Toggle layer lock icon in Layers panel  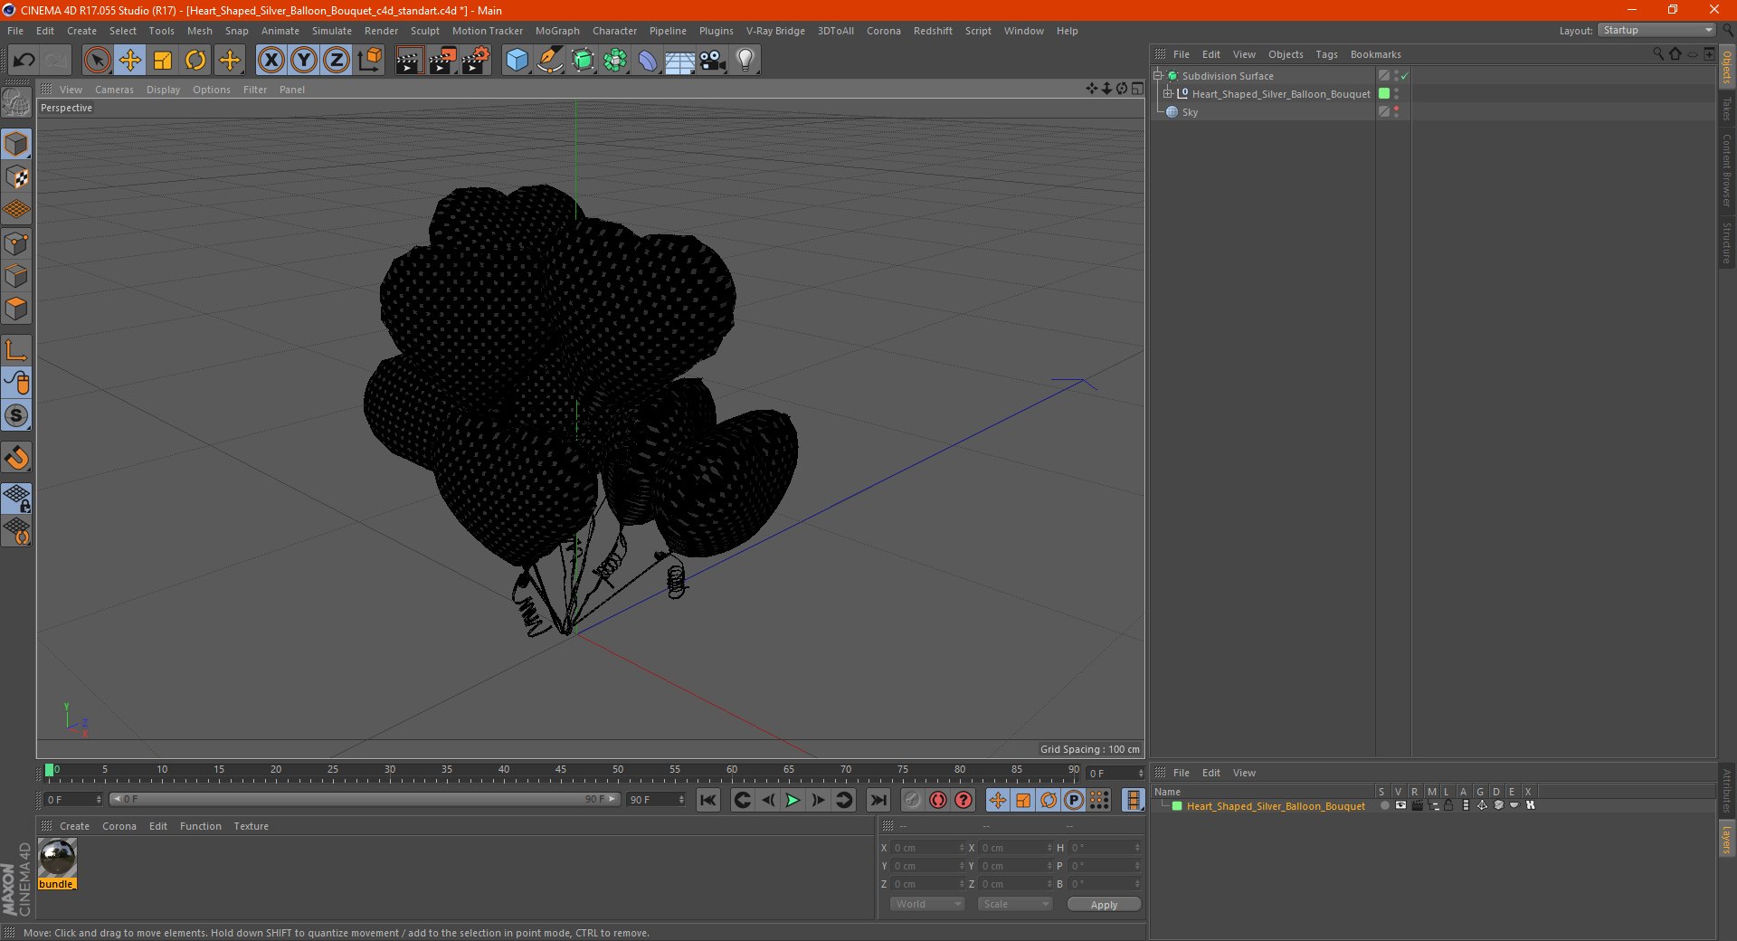coord(1448,805)
